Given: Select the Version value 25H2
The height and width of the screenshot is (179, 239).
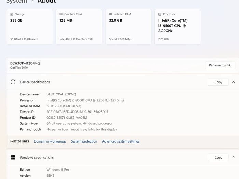Looking at the screenshot, I should tap(50, 176).
